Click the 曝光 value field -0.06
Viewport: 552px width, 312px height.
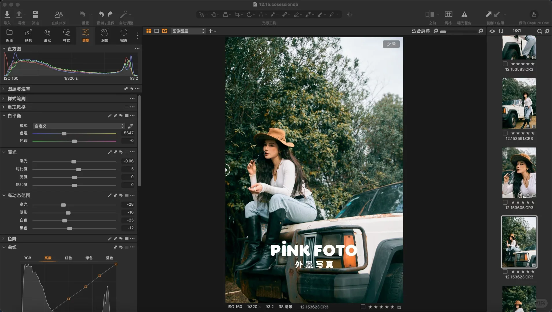click(x=128, y=161)
